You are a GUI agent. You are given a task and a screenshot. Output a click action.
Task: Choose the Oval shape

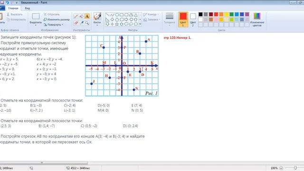coord(117,15)
